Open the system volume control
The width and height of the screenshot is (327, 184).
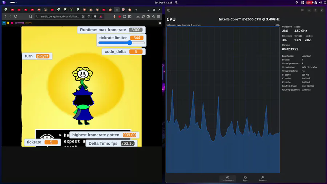pos(320,3)
